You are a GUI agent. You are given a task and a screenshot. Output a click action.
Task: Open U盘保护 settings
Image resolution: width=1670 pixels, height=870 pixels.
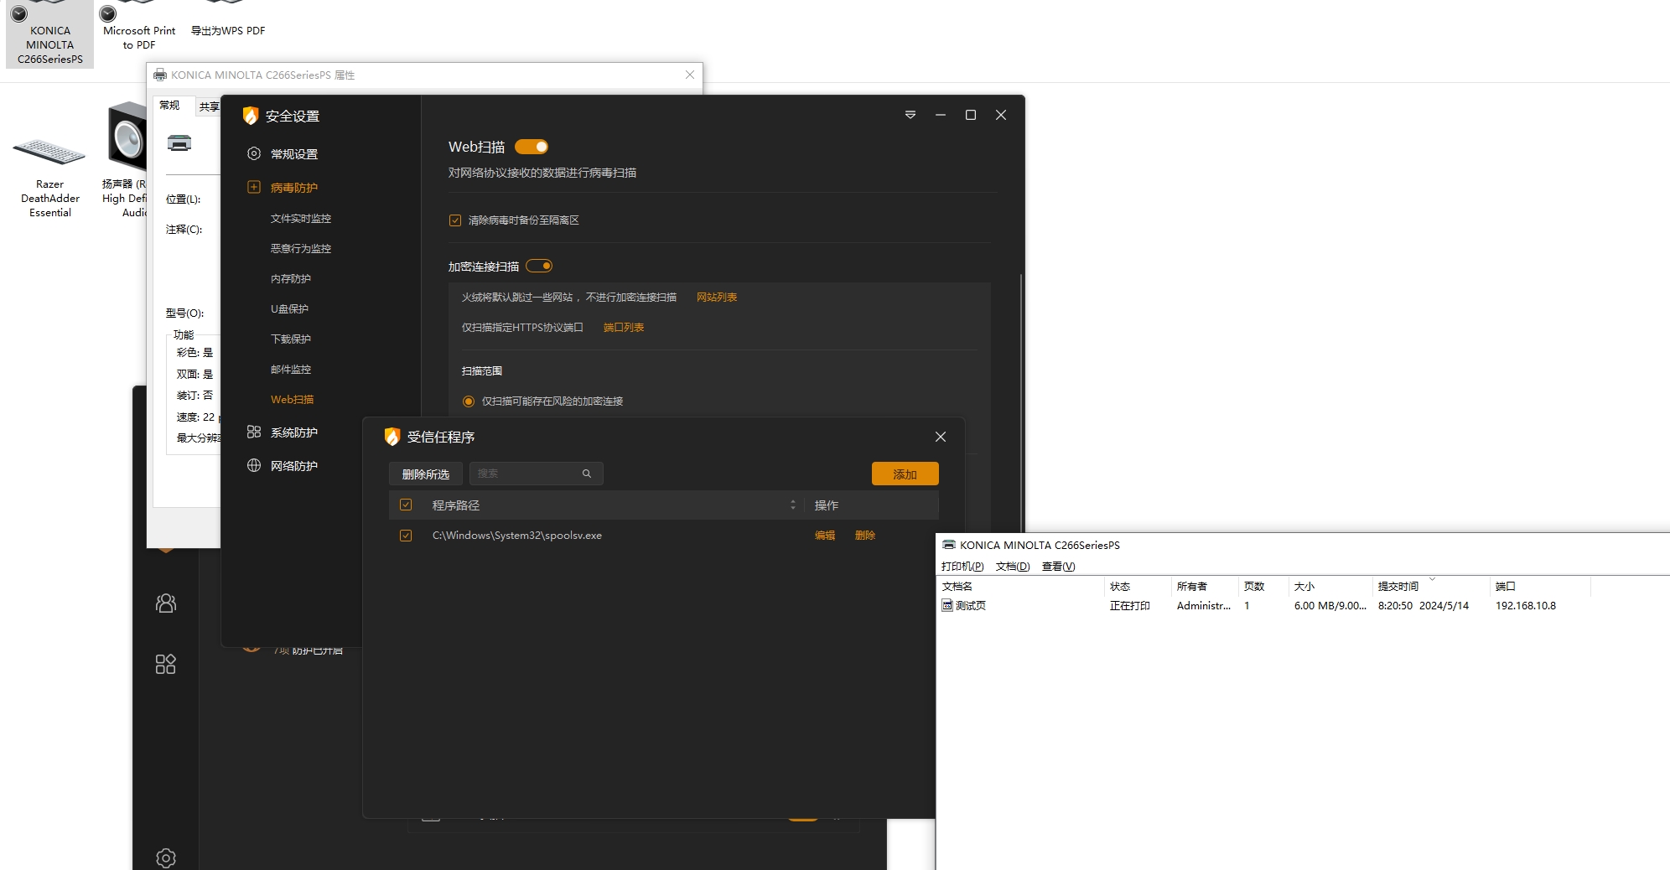coord(289,309)
